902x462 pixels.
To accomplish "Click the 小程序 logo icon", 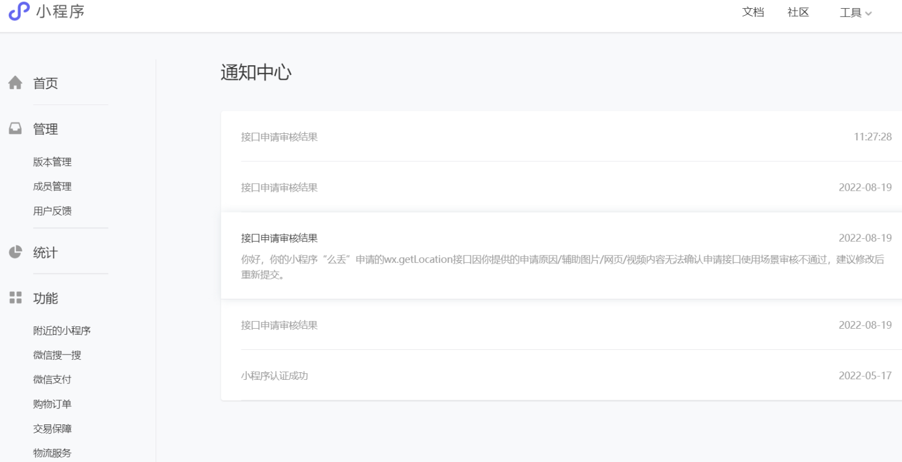I will tap(18, 12).
